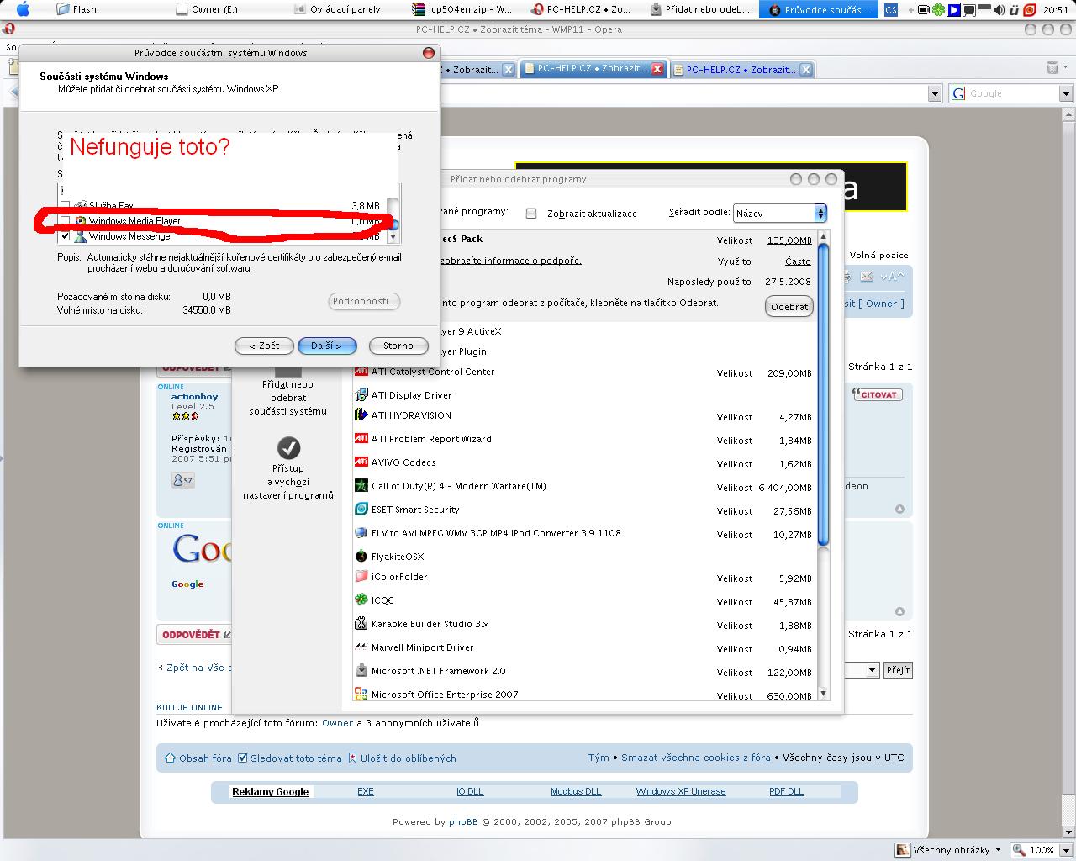The image size is (1076, 861).
Task: Toggle the Zobrazit aktualizace checkbox
Action: pyautogui.click(x=531, y=214)
